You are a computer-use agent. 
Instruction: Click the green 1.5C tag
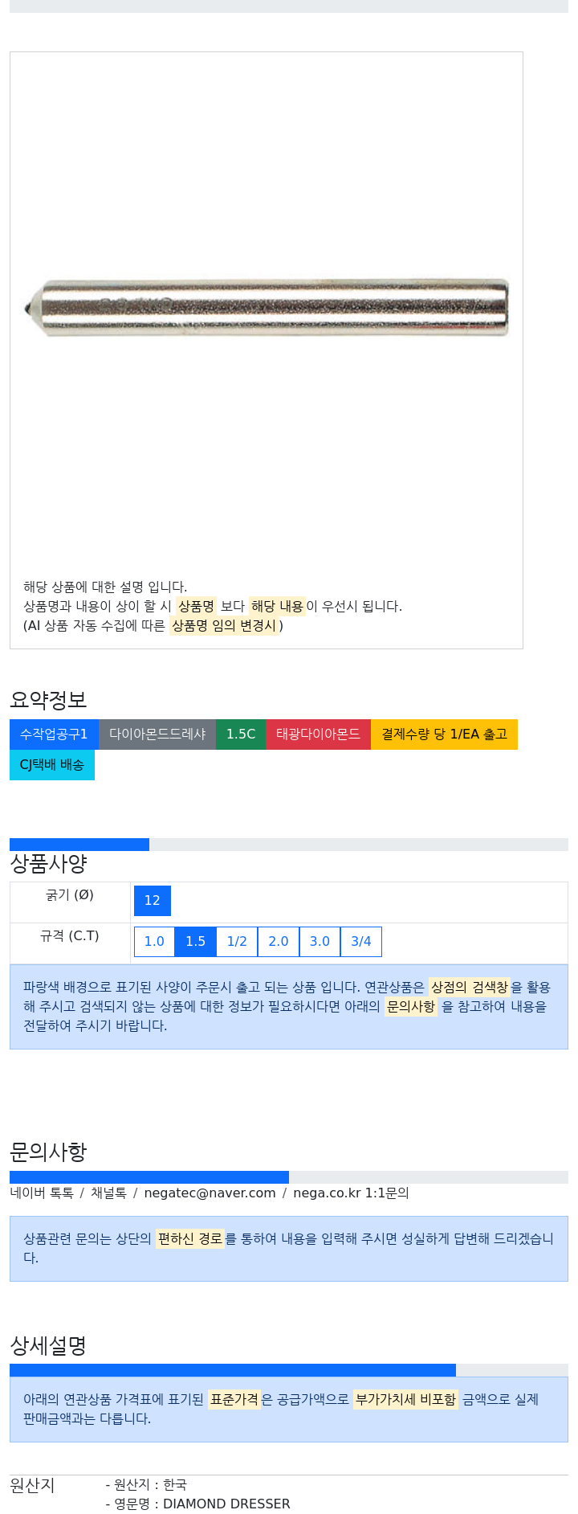pyautogui.click(x=241, y=734)
